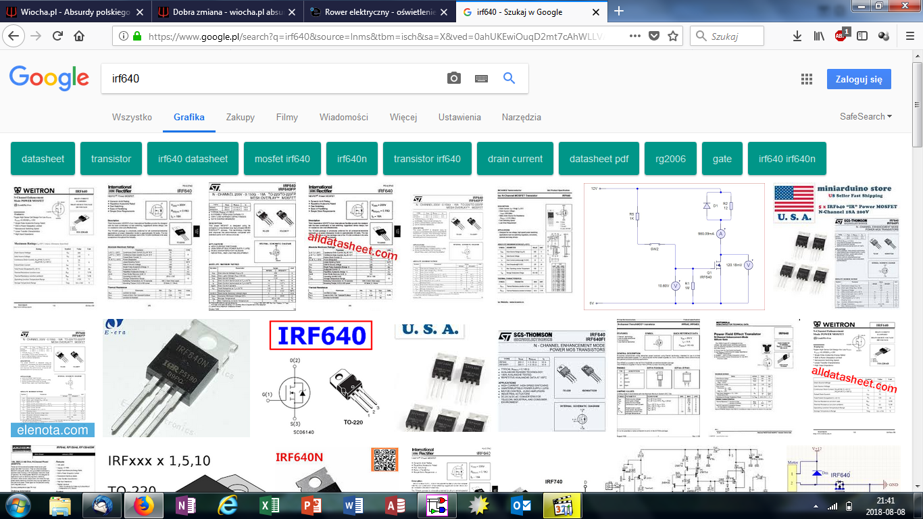Filter images by irf640 irf640n chip
Screen dimensions: 923x519
[x=787, y=159]
